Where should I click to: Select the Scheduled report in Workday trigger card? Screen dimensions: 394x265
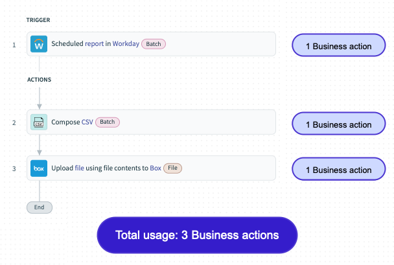[151, 44]
